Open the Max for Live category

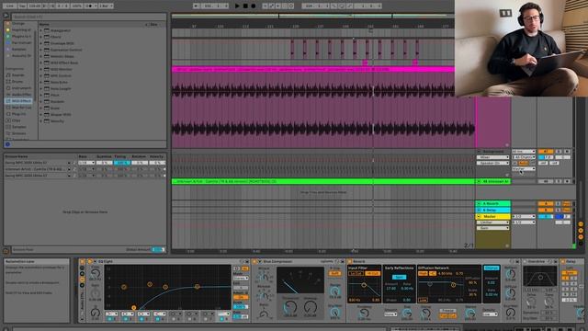pyautogui.click(x=18, y=108)
